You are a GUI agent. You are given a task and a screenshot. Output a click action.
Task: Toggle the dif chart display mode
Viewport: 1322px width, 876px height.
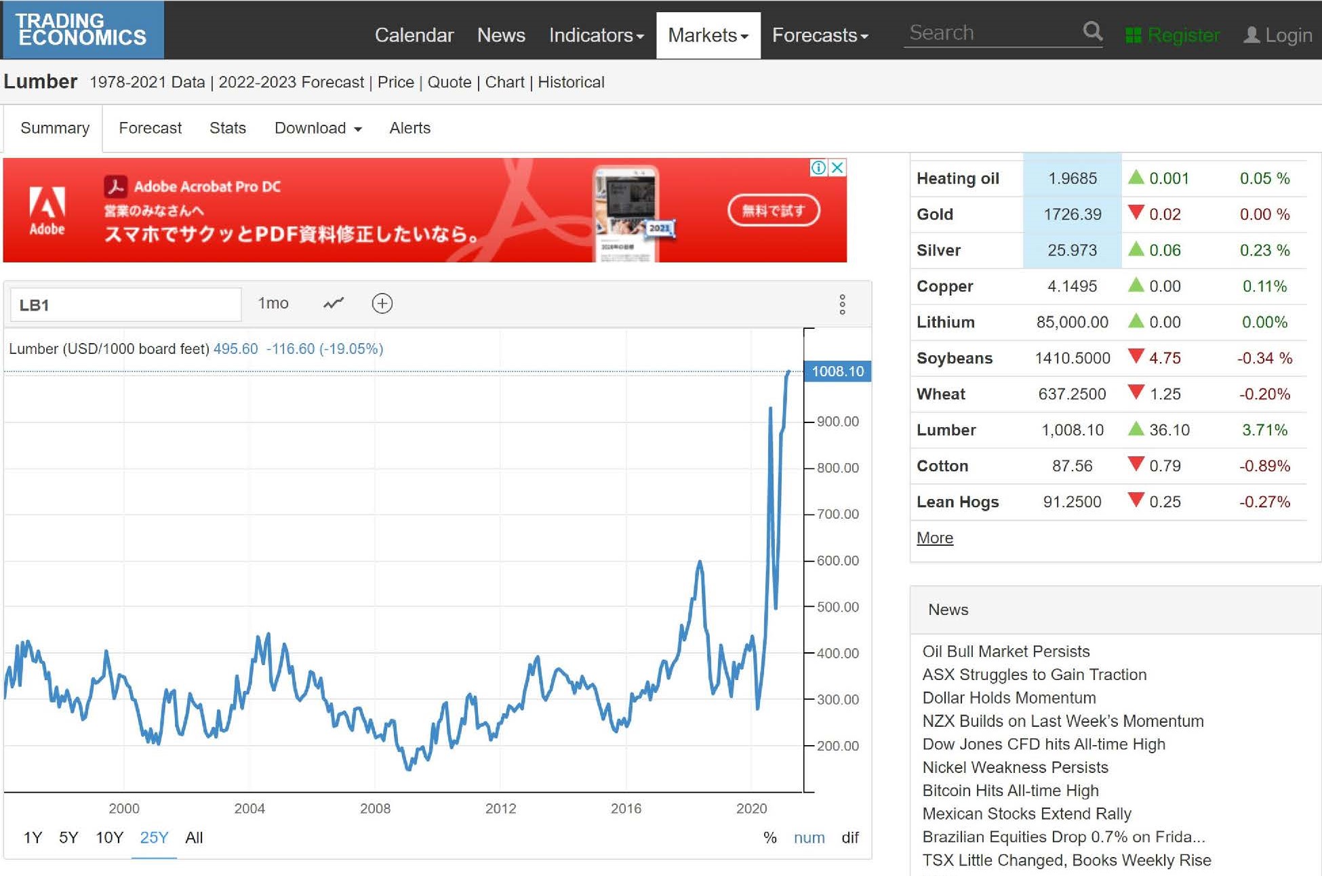[849, 837]
